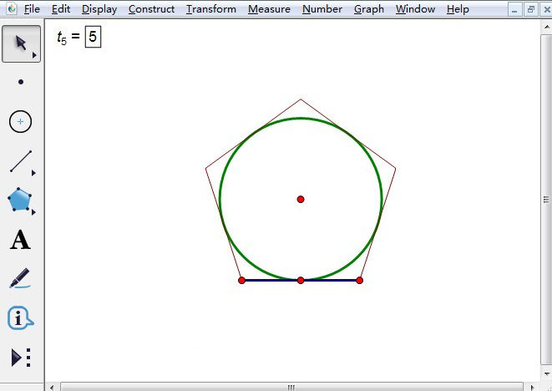Select the Point tool

tap(21, 82)
